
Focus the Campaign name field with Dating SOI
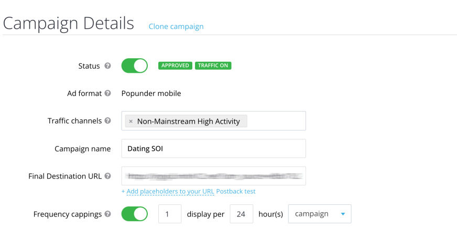coord(214,148)
